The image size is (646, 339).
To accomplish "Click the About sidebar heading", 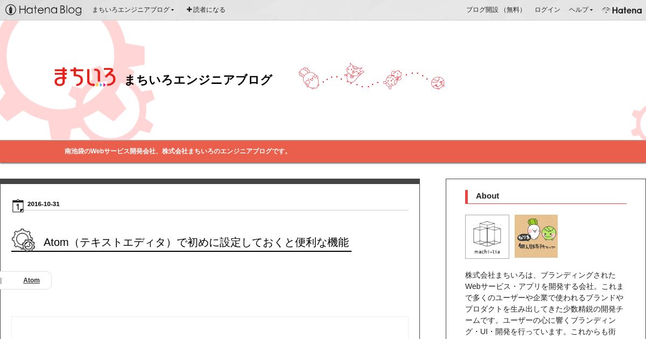I will click(487, 196).
